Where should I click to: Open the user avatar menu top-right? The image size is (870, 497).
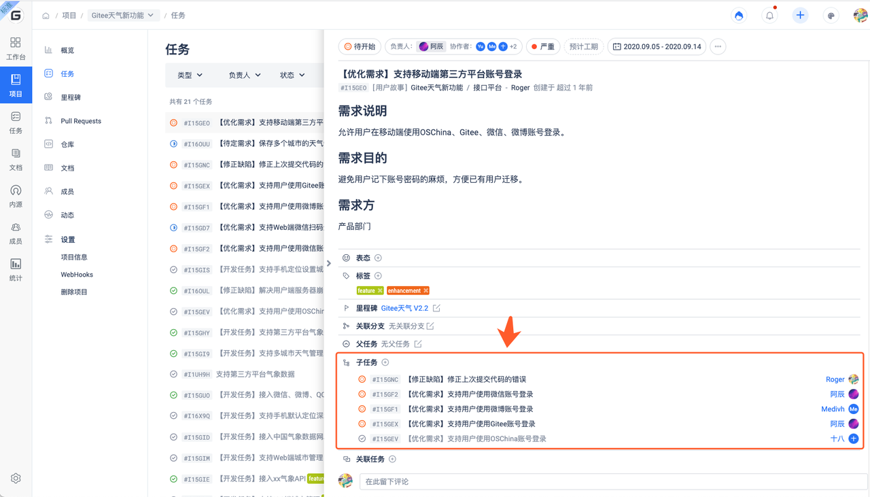860,16
